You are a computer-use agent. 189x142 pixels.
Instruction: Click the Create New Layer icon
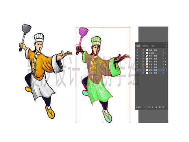click(160, 107)
